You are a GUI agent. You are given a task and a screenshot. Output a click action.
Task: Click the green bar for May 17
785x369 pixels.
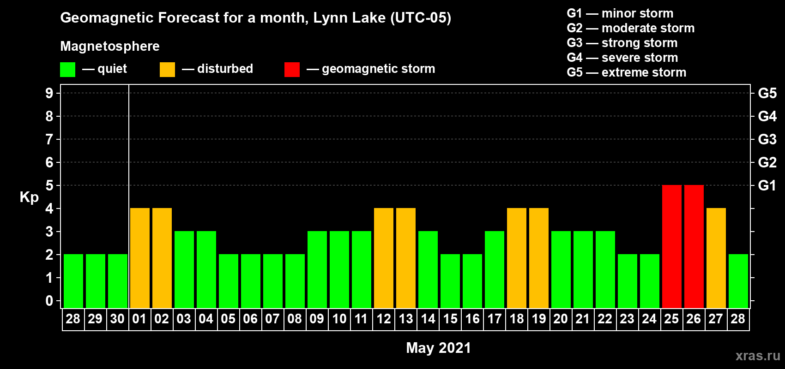click(x=495, y=269)
